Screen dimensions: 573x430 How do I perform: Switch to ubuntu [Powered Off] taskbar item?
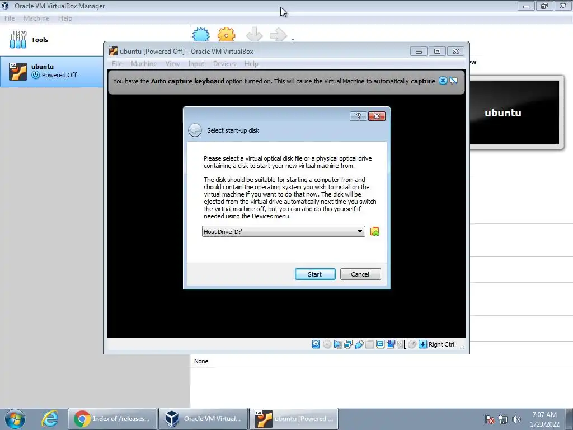point(294,419)
